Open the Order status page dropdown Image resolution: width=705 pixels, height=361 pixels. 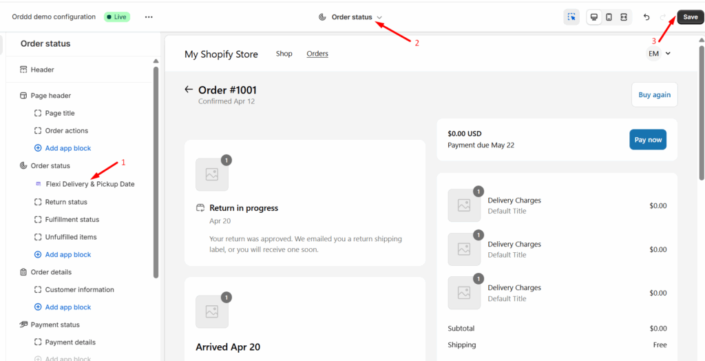pyautogui.click(x=352, y=17)
